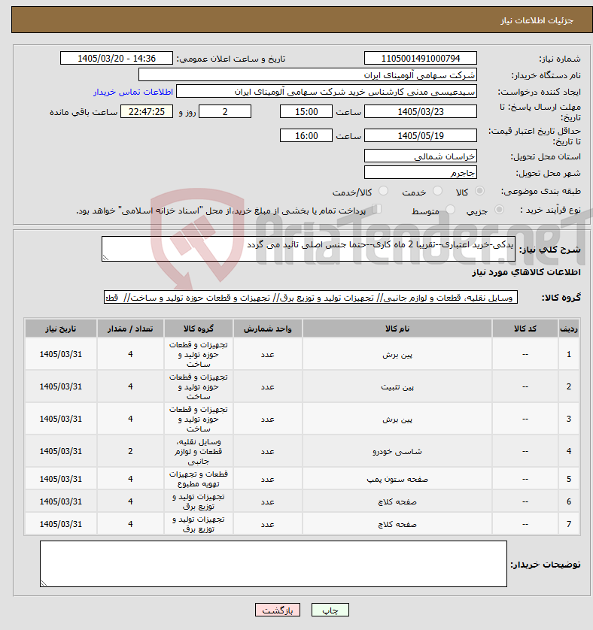
Task: Click the price validity time 16:00 field
Action: pyautogui.click(x=306, y=136)
